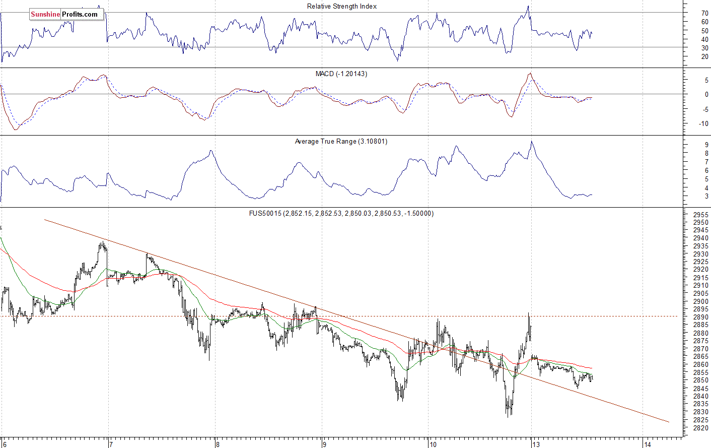The height and width of the screenshot is (448, 711).
Task: Select date label 9 on the time axis
Action: click(x=325, y=444)
